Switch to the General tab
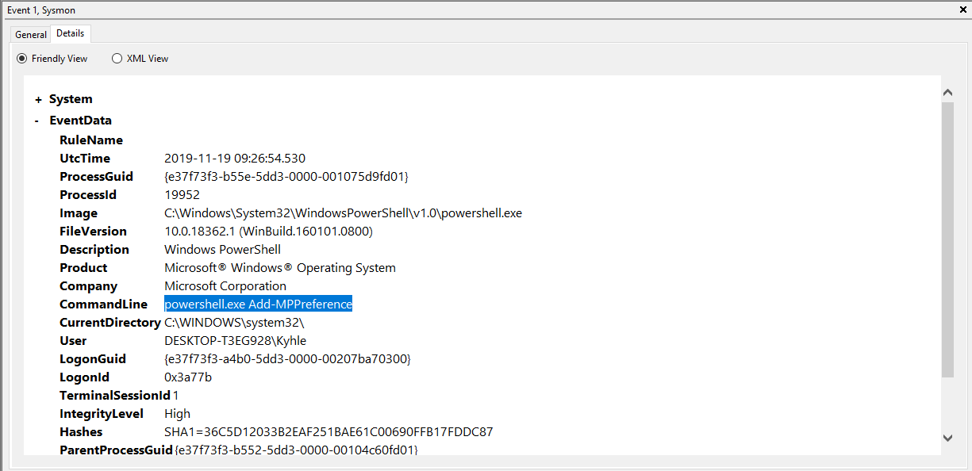The width and height of the screenshot is (972, 471). point(31,35)
